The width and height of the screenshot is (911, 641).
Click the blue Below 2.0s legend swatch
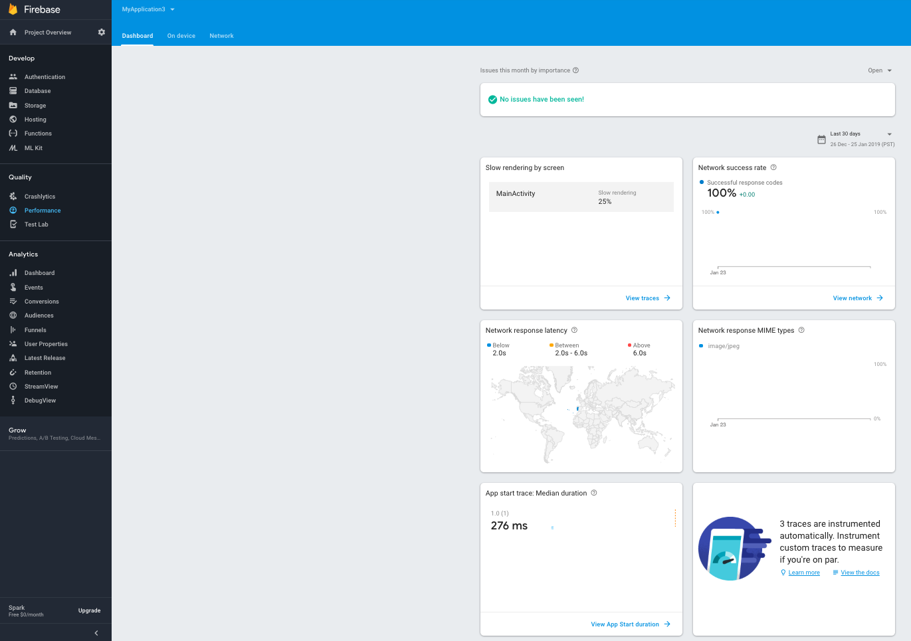(490, 345)
